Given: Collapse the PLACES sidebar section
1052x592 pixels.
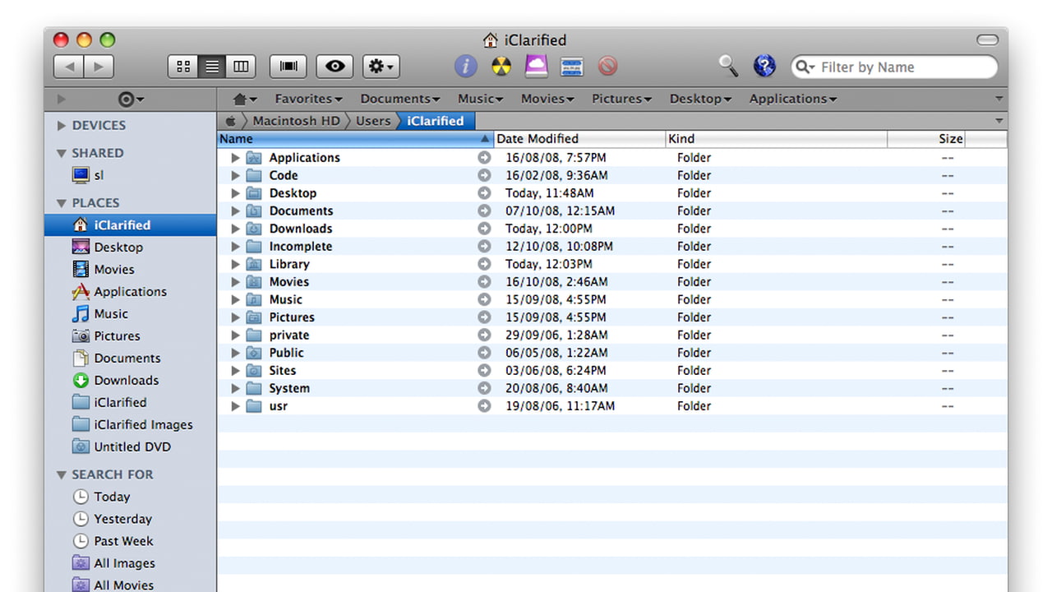Looking at the screenshot, I should pyautogui.click(x=62, y=203).
